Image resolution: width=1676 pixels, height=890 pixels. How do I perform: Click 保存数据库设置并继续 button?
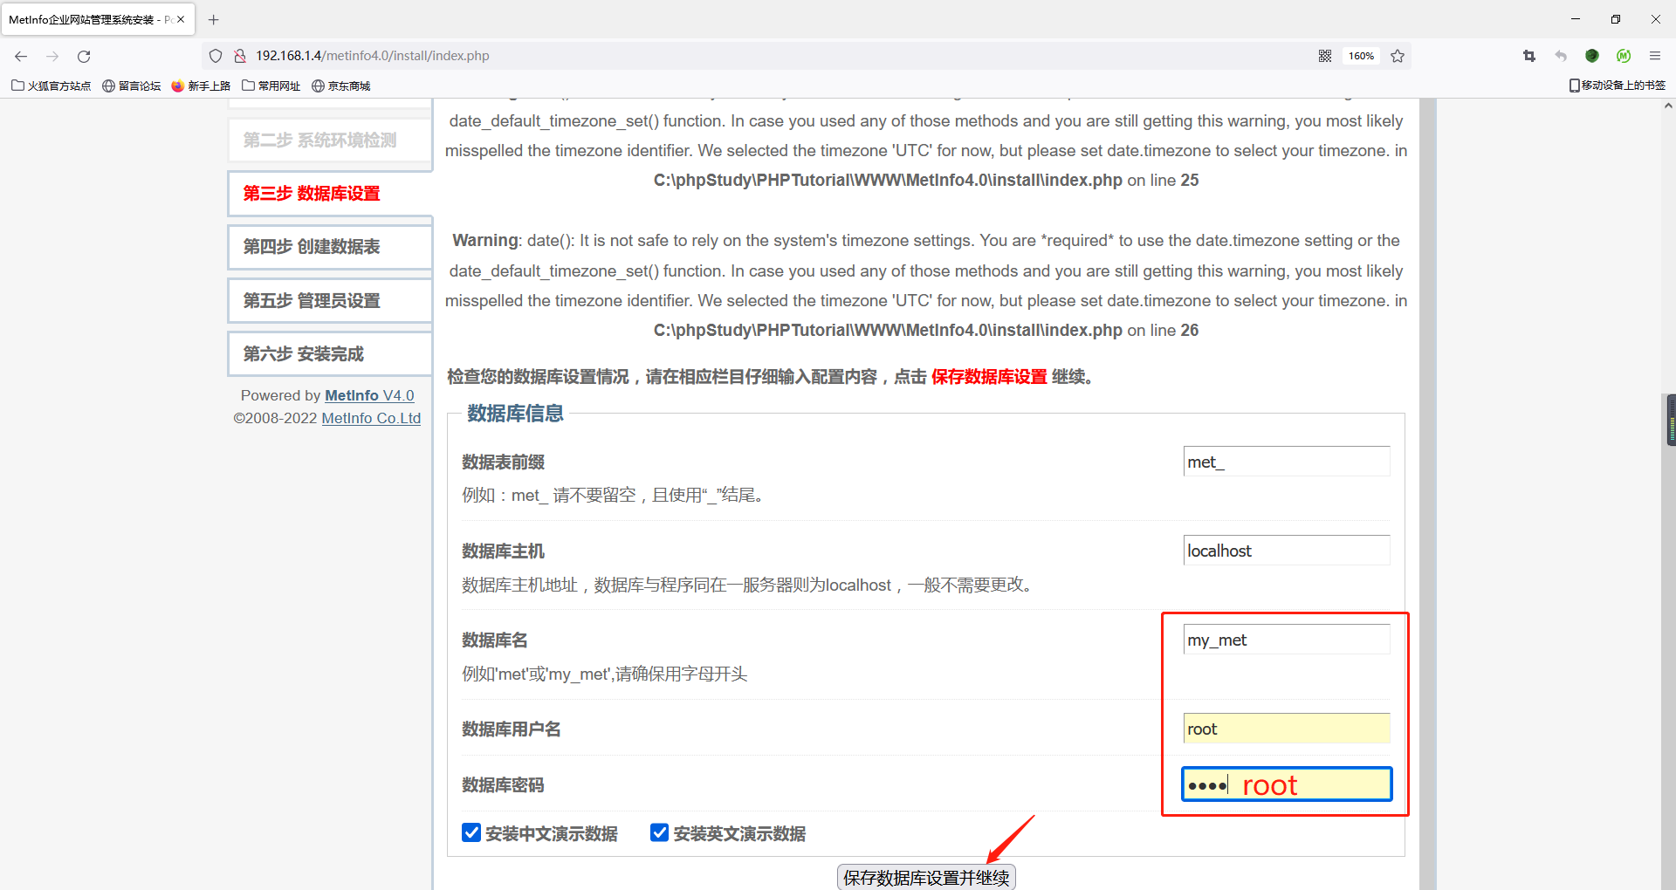(926, 877)
